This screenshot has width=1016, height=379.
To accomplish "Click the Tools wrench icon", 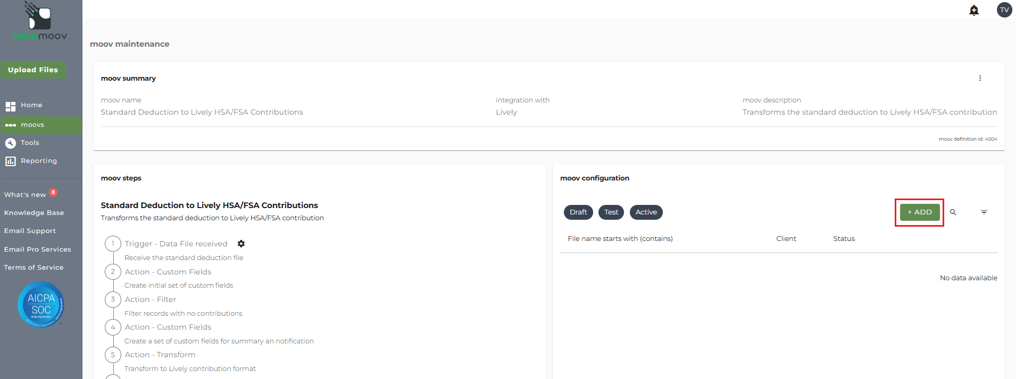I will pos(10,143).
